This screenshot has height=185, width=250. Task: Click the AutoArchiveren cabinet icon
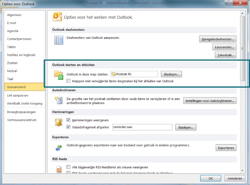59,101
